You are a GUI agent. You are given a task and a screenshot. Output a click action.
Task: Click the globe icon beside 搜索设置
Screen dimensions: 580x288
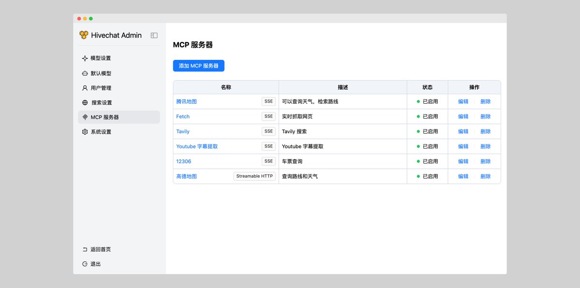86,102
